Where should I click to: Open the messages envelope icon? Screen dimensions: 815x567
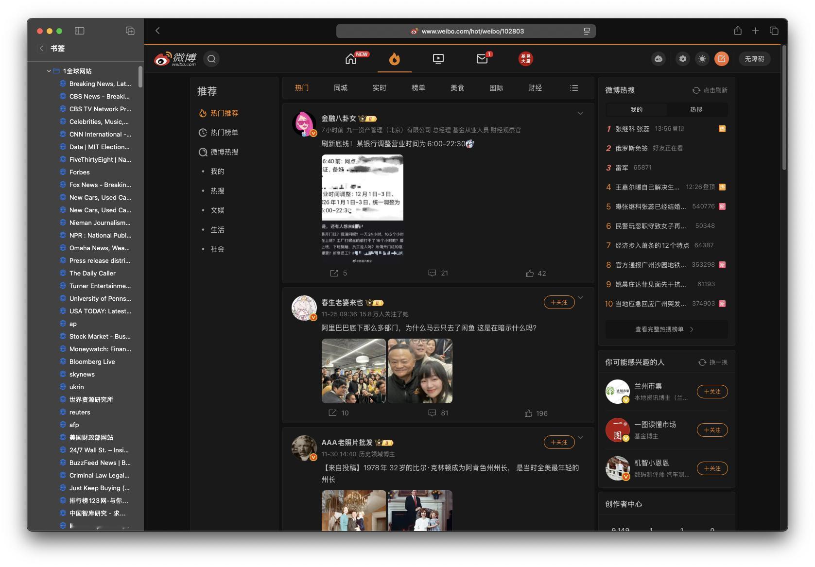(x=482, y=59)
